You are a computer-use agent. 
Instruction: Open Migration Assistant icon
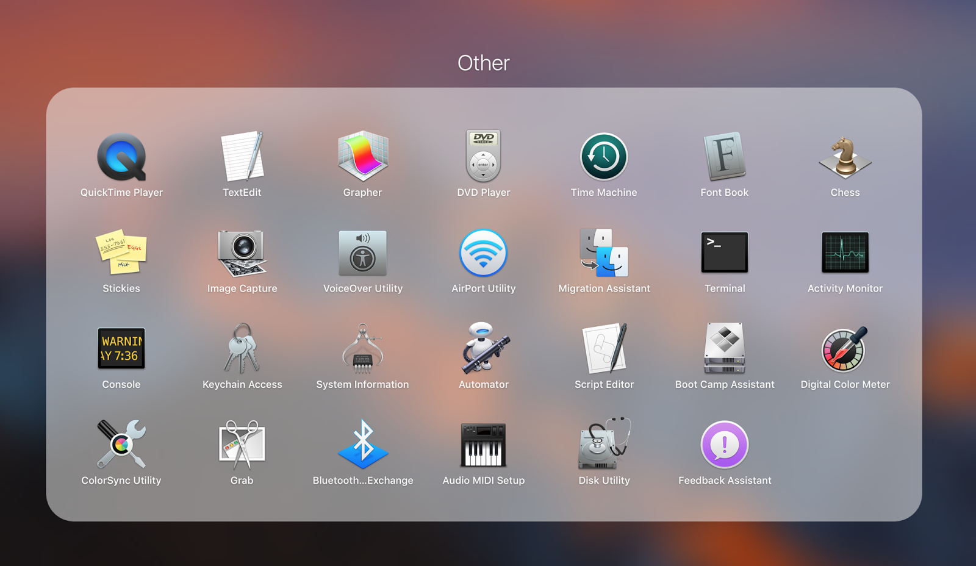click(x=604, y=253)
